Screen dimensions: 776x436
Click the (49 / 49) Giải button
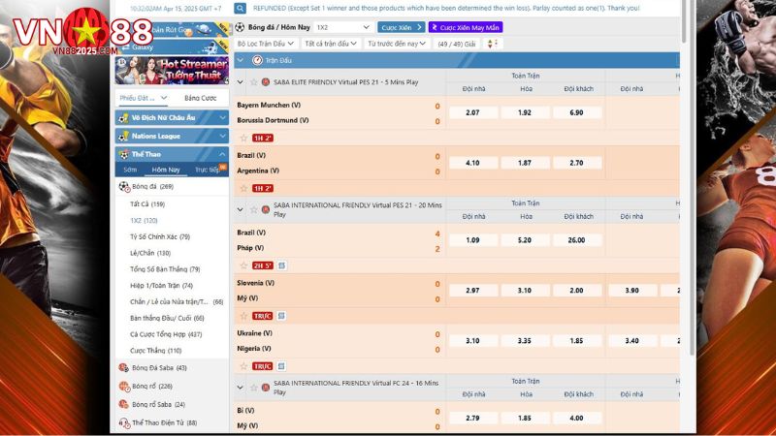coord(457,44)
